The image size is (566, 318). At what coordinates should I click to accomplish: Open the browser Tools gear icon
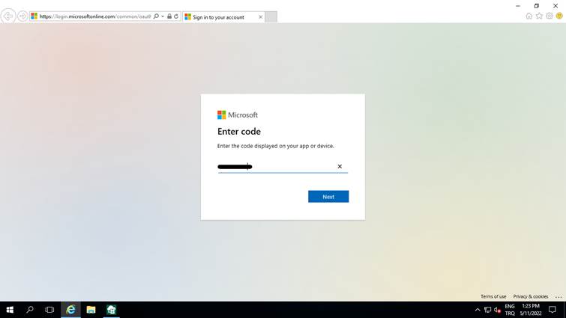[x=549, y=16]
